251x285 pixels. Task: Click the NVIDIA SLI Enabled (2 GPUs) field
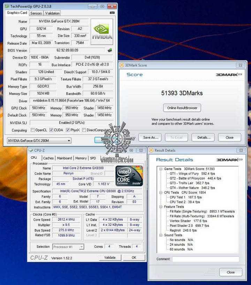tap(71, 123)
